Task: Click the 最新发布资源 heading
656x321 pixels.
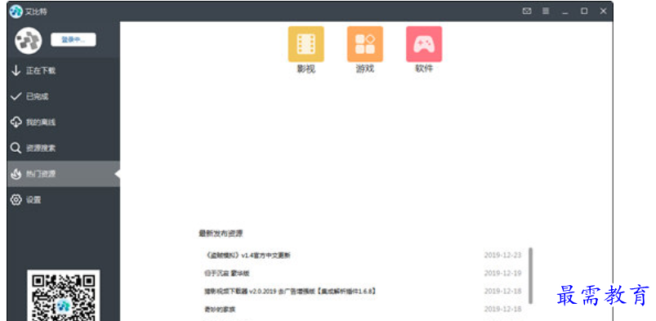Action: 221,234
